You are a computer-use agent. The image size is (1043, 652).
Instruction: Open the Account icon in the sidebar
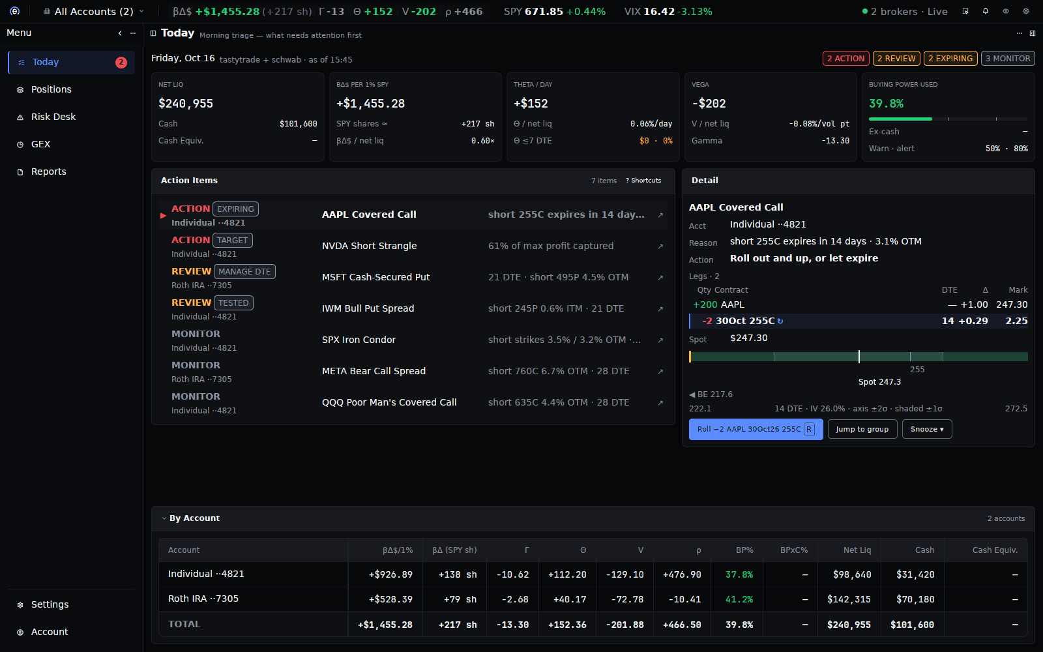pyautogui.click(x=20, y=632)
